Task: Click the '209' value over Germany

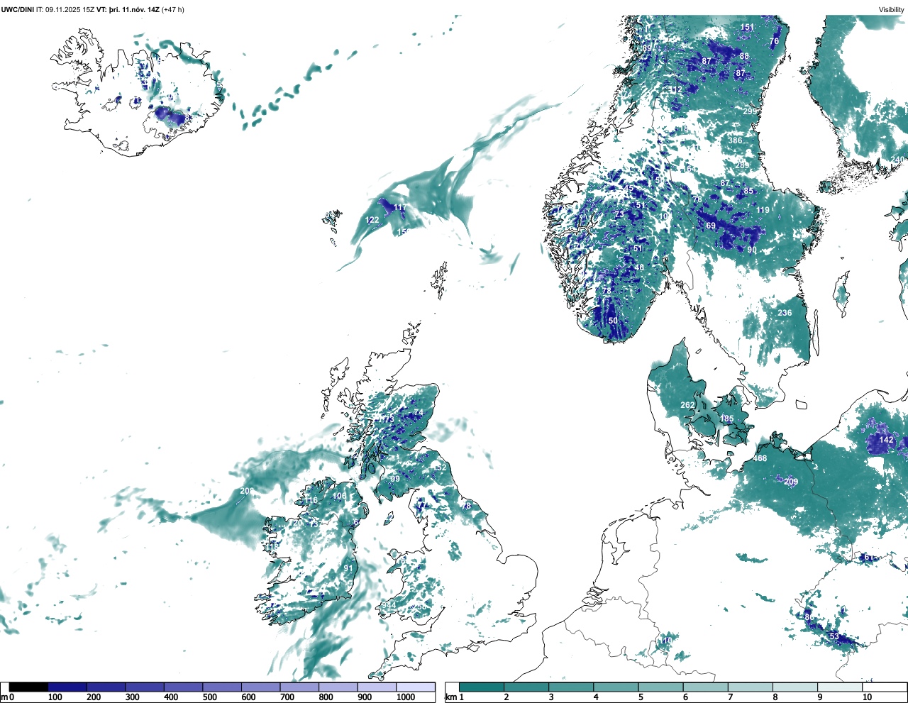Action: click(791, 482)
